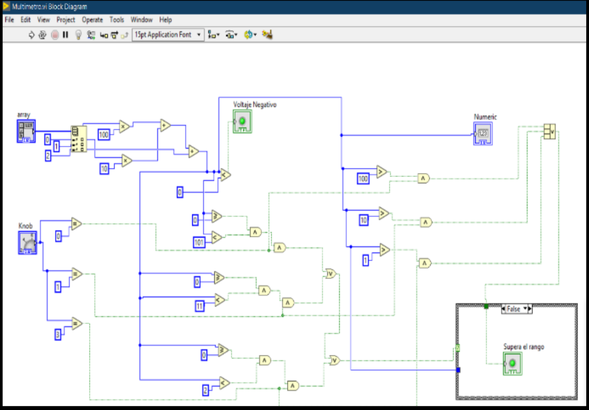Image resolution: width=589 pixels, height=410 pixels.
Task: Click the Voltaje Negativo boolean LED terminal
Action: (x=243, y=121)
